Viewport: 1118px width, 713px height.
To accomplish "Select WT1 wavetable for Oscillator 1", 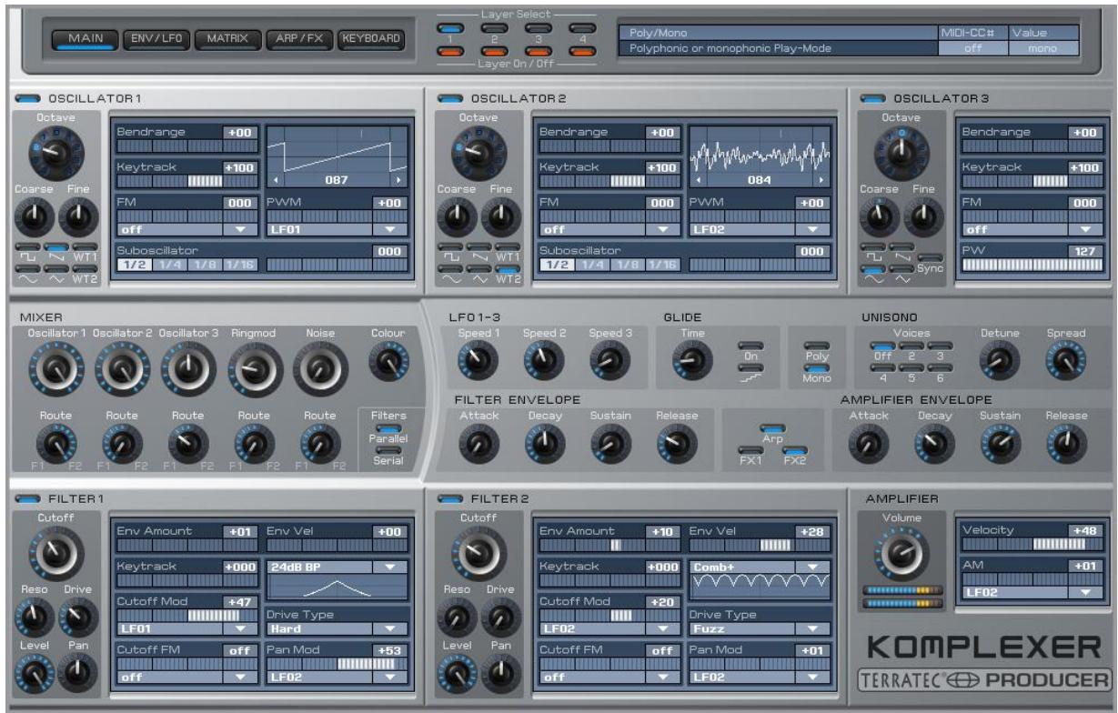I will (85, 247).
